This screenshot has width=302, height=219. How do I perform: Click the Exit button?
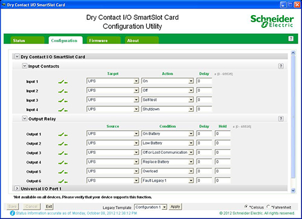[49, 206]
